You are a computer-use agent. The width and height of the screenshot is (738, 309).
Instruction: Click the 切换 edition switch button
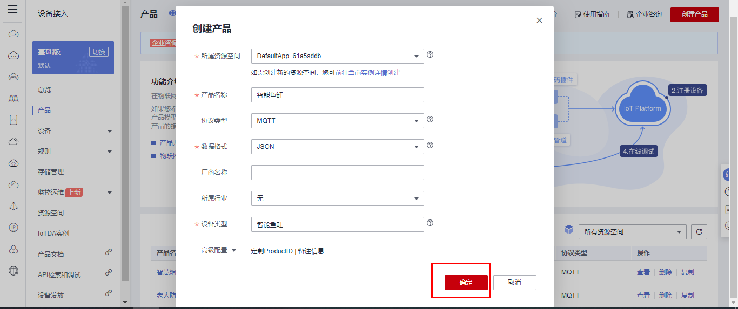99,52
